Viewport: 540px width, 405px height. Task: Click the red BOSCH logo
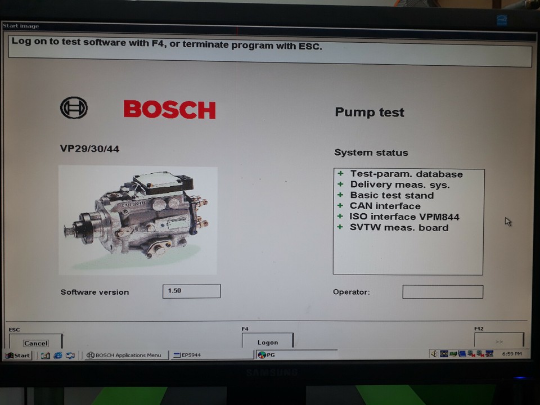click(169, 110)
